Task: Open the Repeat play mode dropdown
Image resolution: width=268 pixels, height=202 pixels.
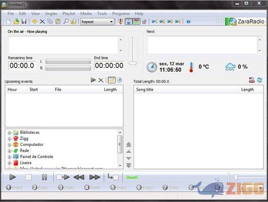Action: tap(97, 21)
